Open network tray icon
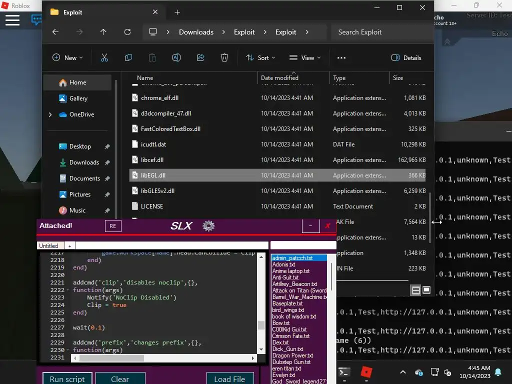 [434, 372]
